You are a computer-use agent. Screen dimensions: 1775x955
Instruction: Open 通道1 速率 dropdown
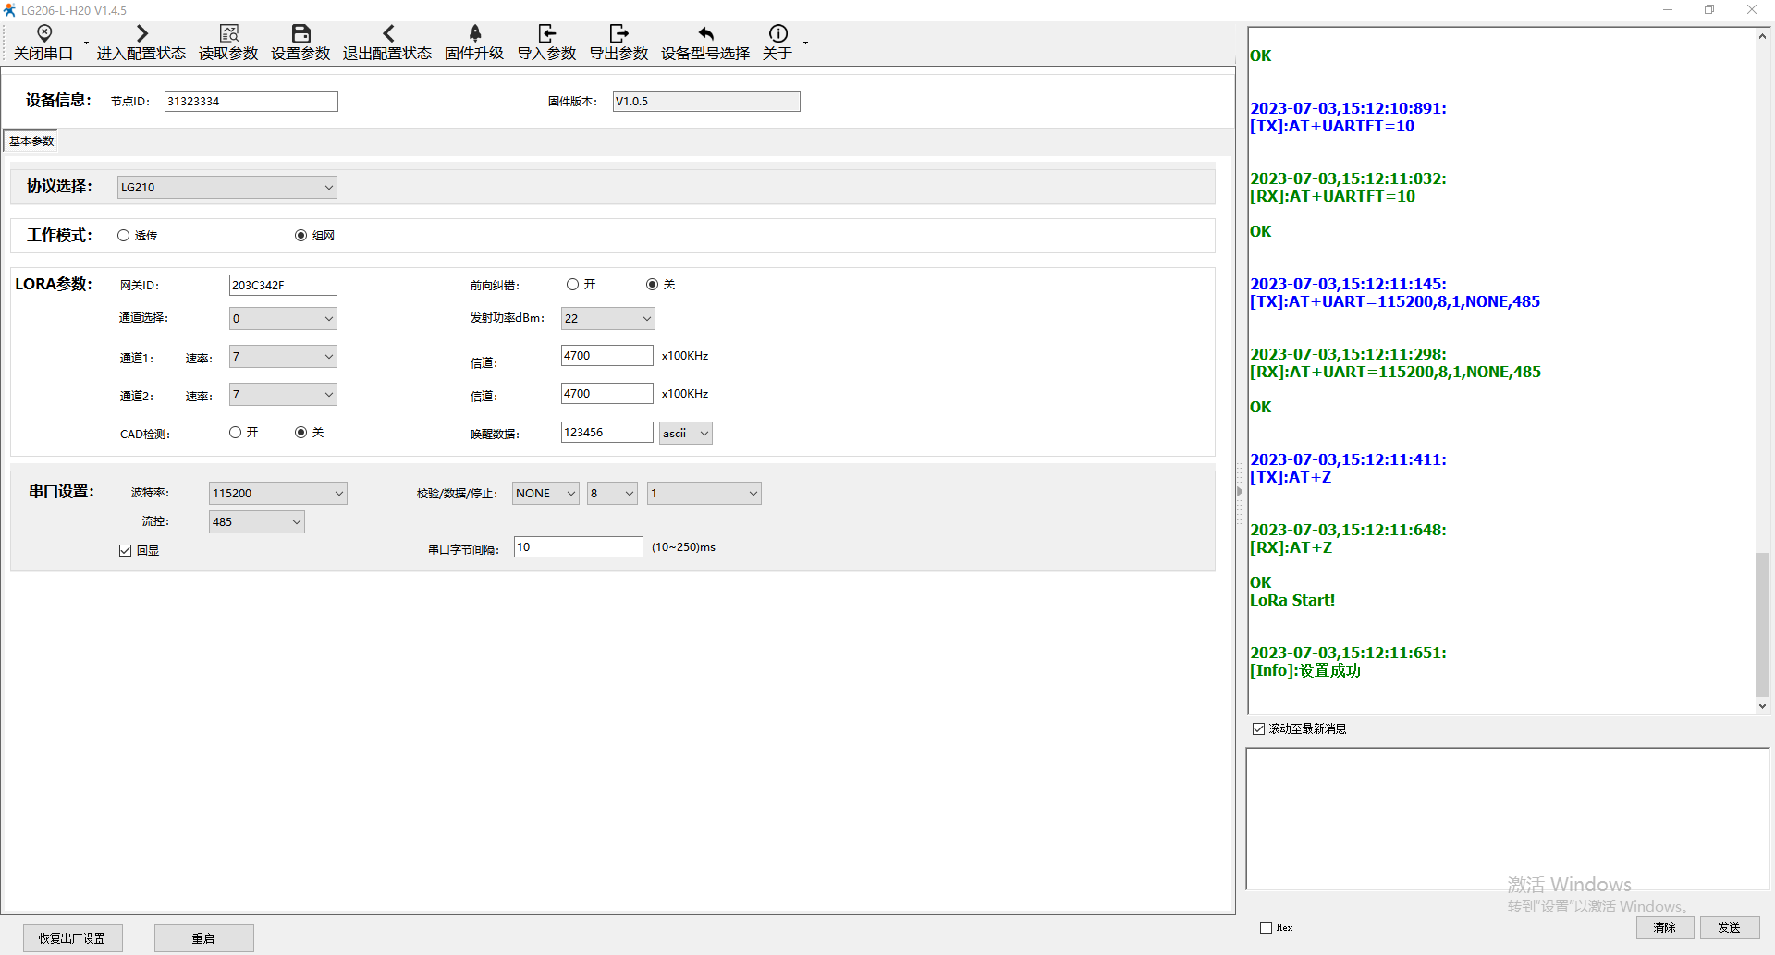283,357
